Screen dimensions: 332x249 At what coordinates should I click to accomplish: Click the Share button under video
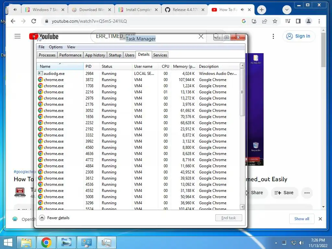[x=257, y=193]
